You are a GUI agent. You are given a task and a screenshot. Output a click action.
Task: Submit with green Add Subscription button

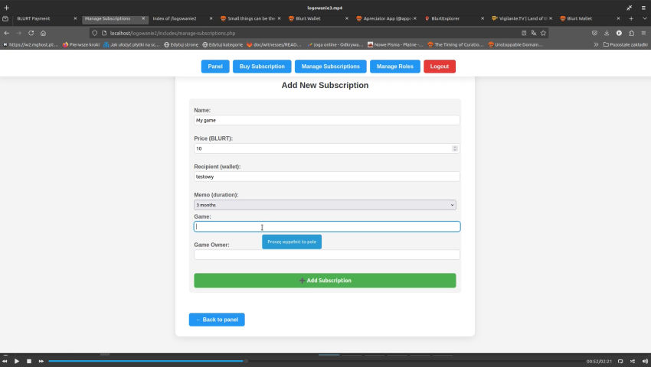(325, 281)
